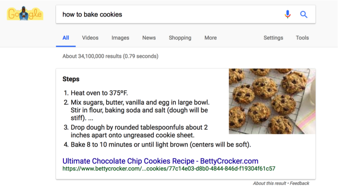Switch to the Videos tab
The height and width of the screenshot is (191, 338).
tap(90, 38)
